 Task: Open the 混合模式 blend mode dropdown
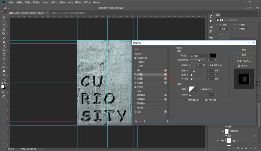[x=200, y=56]
